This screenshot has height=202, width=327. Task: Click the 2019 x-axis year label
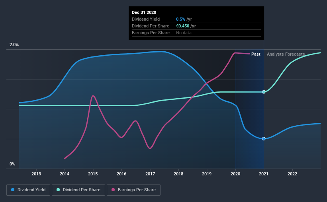(207, 174)
